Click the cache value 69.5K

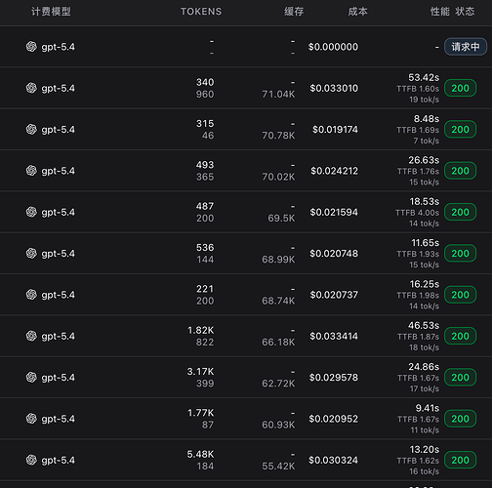[x=281, y=219]
